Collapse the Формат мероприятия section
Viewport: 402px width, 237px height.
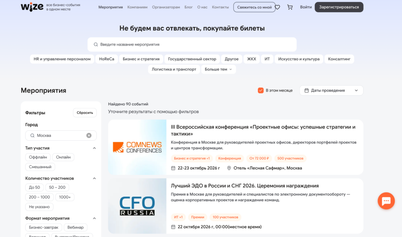tap(94, 218)
